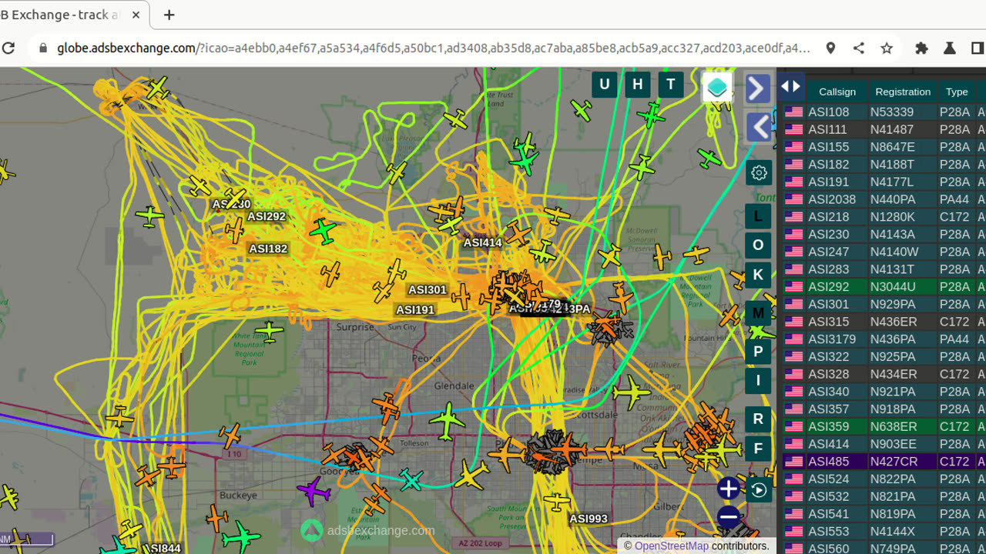Click the R map button
Screen dimensions: 986x554
coord(758,419)
